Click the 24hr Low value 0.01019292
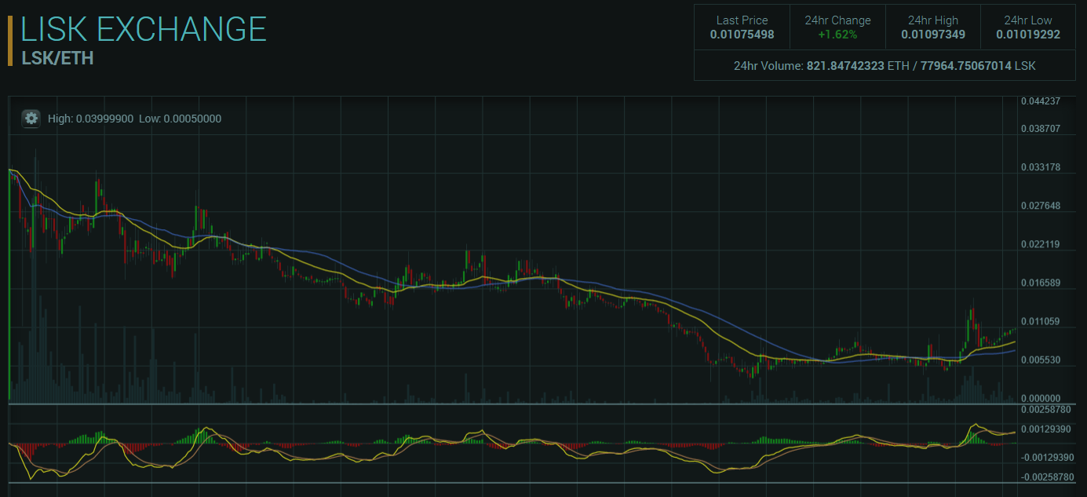This screenshot has width=1087, height=497. (x=1028, y=35)
